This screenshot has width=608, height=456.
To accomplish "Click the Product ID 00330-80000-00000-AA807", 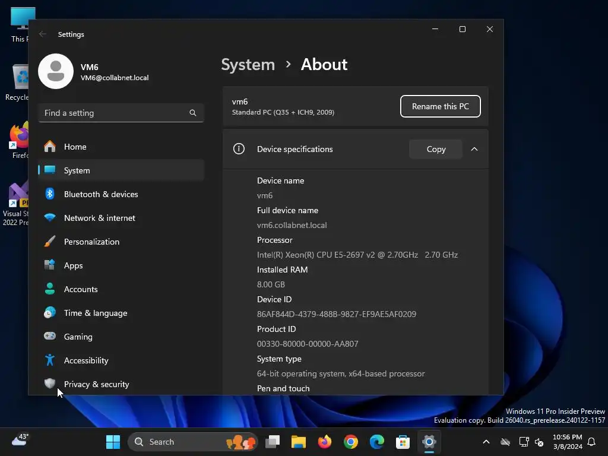I will [308, 344].
